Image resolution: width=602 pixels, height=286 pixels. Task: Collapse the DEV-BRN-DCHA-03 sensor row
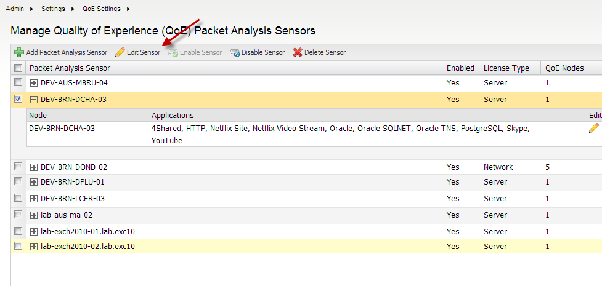34,100
